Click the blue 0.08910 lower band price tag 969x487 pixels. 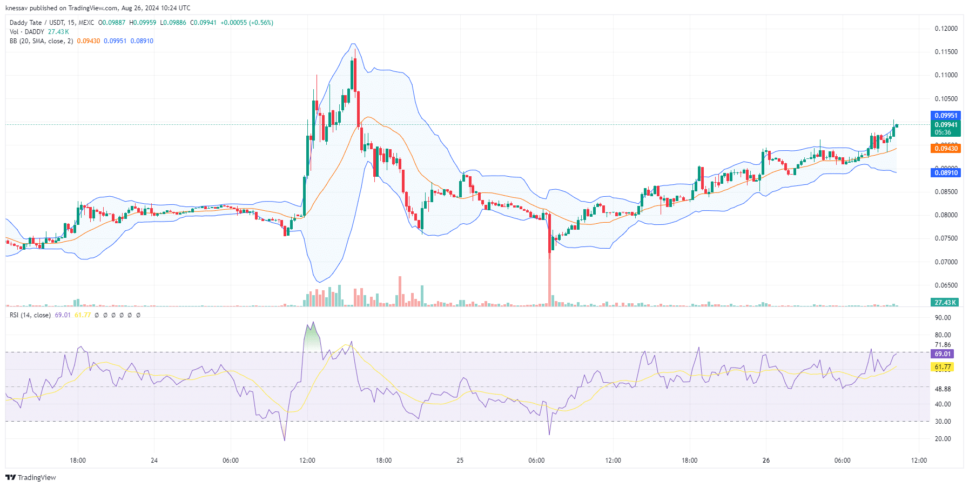(x=946, y=173)
